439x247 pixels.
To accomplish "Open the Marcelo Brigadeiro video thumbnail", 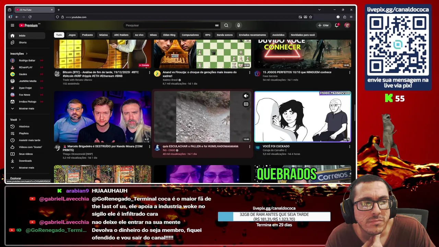I will (102, 117).
